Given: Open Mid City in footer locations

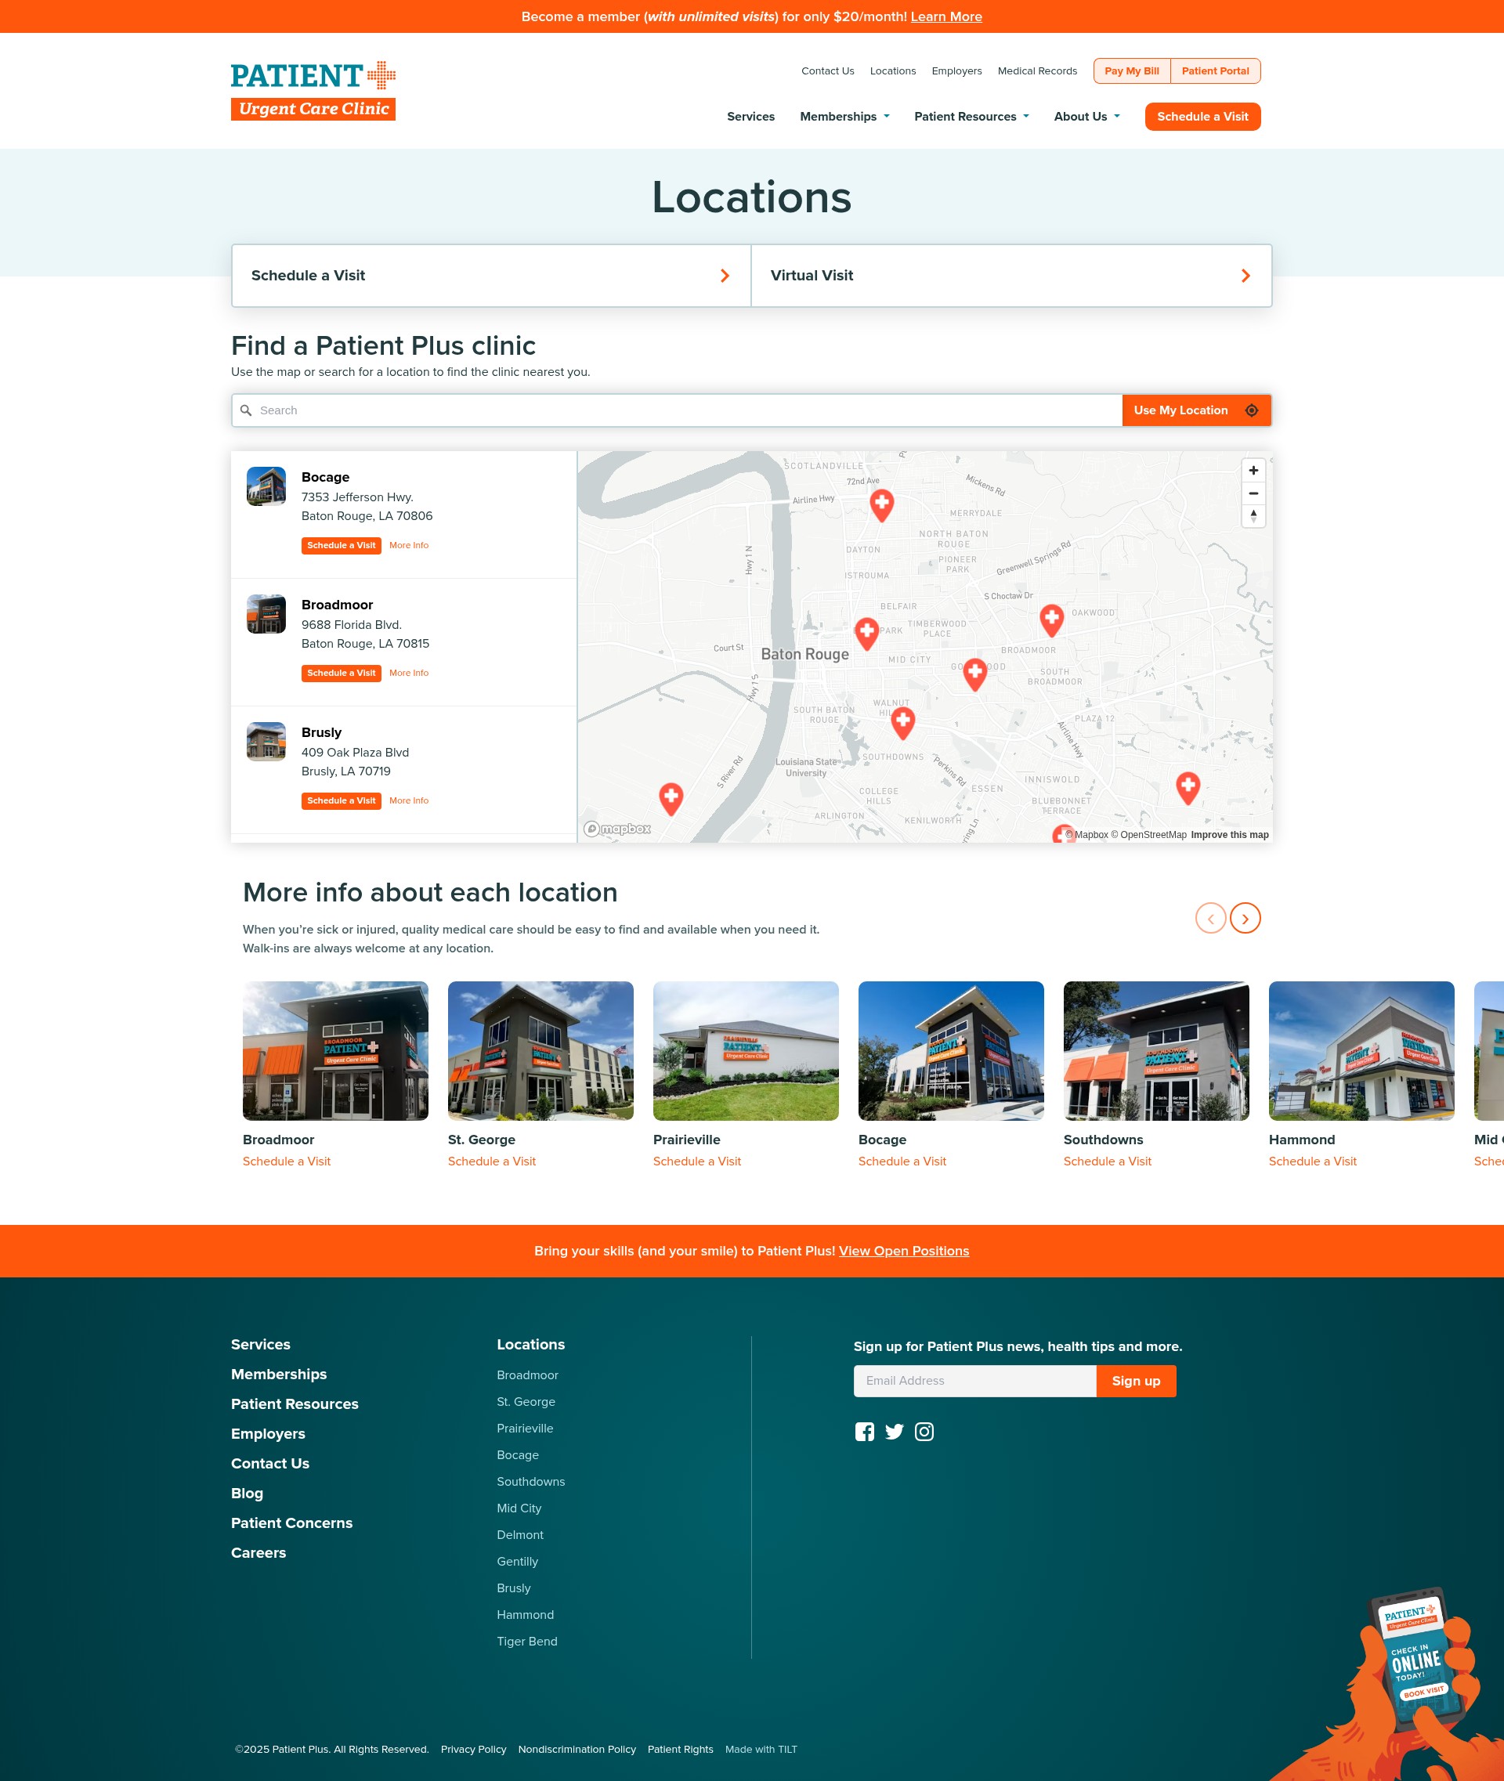Looking at the screenshot, I should point(519,1508).
